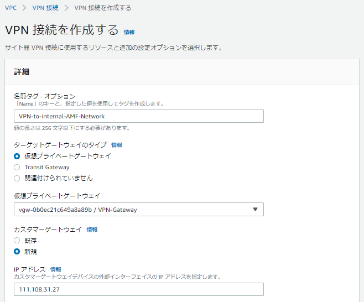Select 既存 customer gateway radio button

pos(17,240)
